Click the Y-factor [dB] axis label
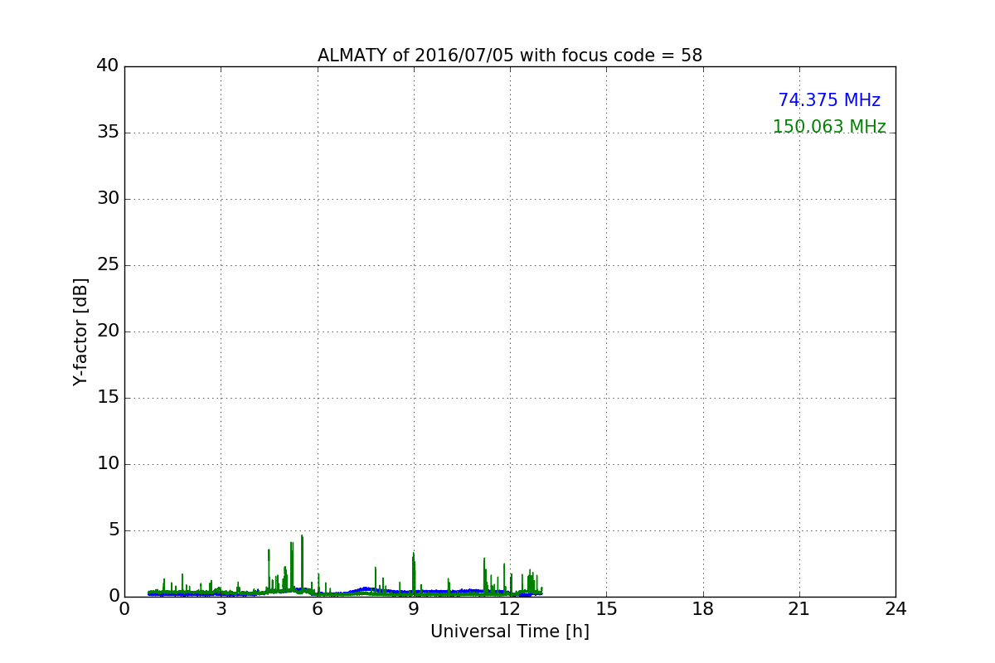 pyautogui.click(x=80, y=331)
